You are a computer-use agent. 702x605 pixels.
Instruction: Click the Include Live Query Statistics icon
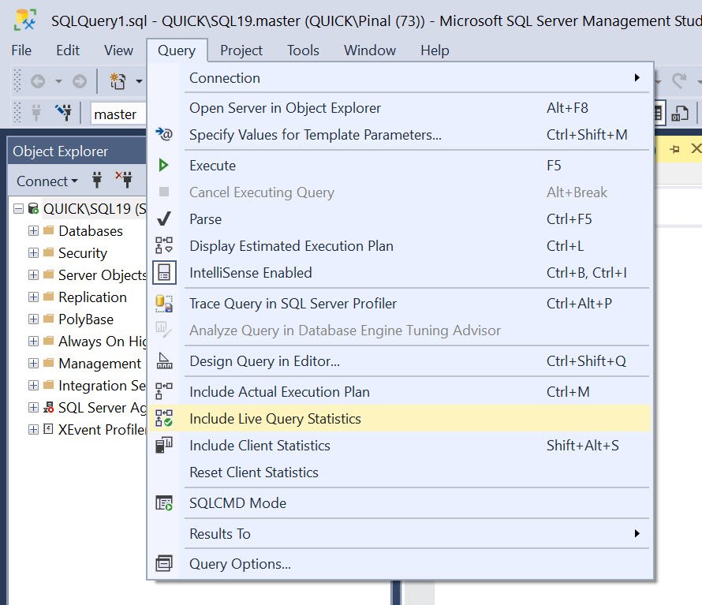click(164, 418)
